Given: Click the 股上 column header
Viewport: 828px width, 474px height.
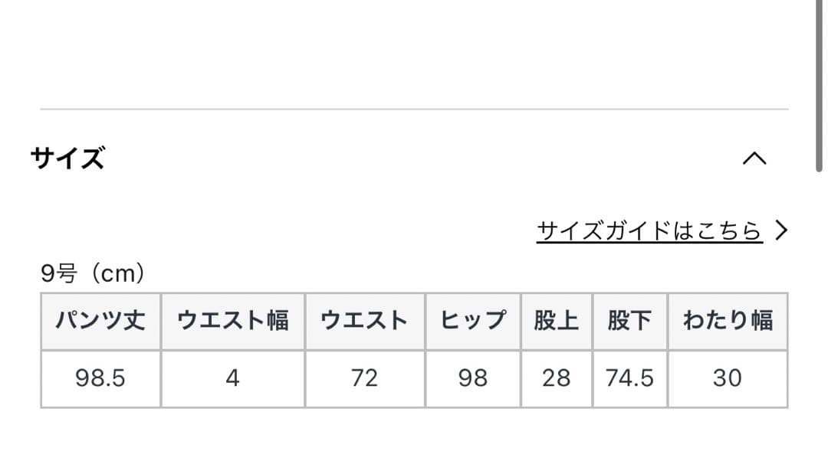Looking at the screenshot, I should pyautogui.click(x=557, y=321).
